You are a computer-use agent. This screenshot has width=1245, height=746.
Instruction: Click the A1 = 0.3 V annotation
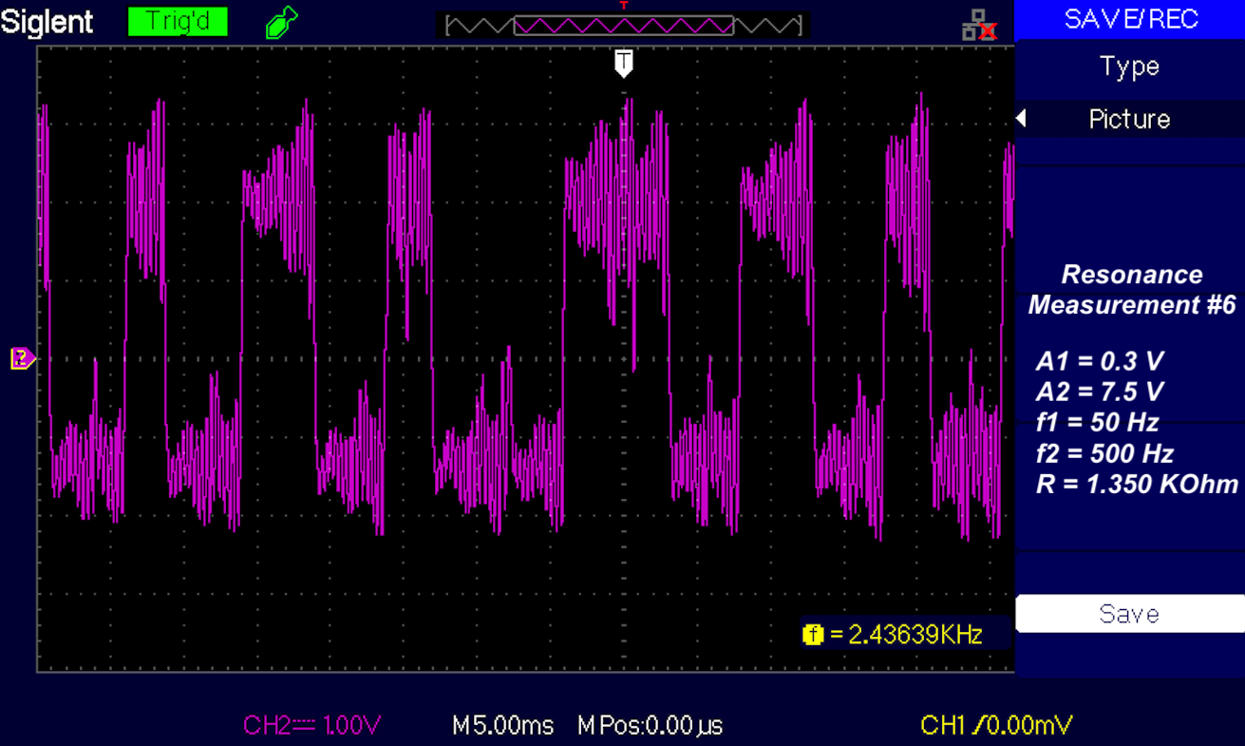[x=1100, y=361]
